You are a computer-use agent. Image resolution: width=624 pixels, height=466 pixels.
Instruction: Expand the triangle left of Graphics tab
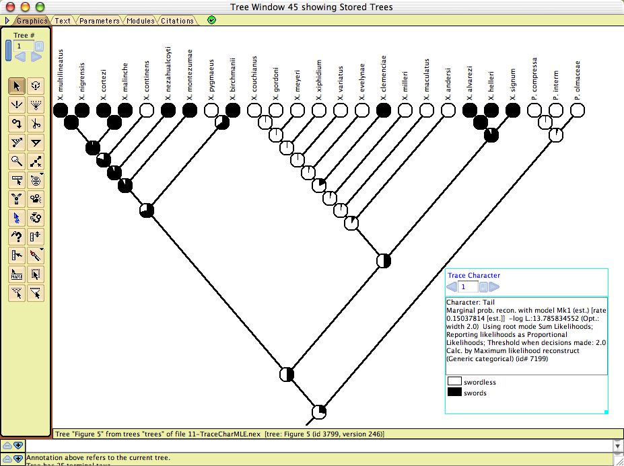(x=7, y=21)
